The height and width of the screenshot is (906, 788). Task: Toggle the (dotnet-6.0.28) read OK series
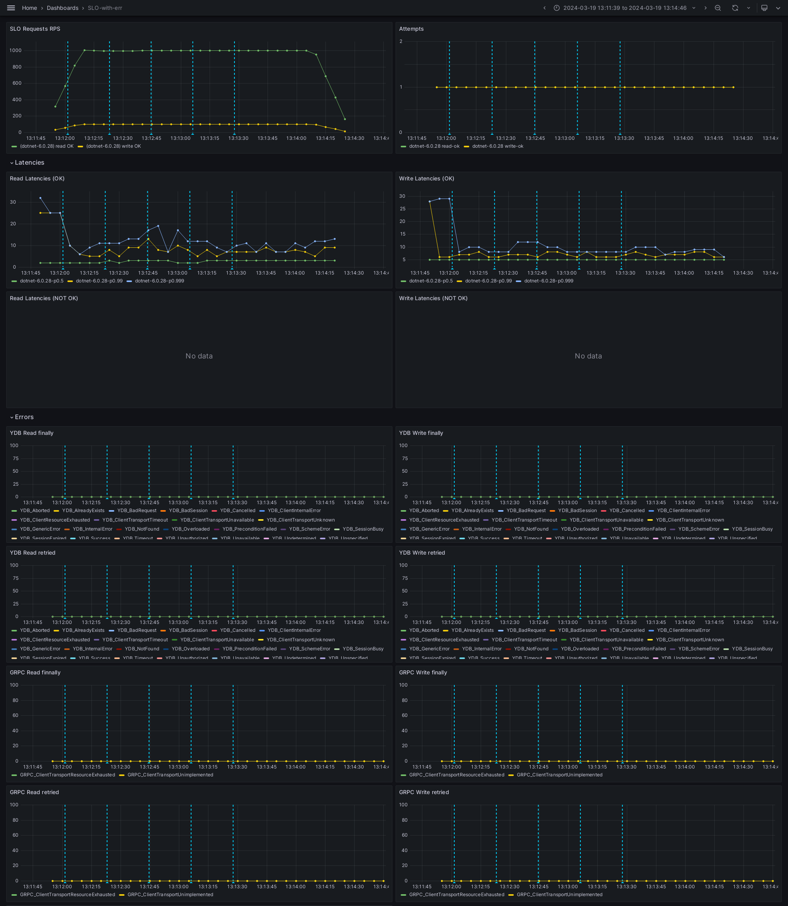pos(46,147)
